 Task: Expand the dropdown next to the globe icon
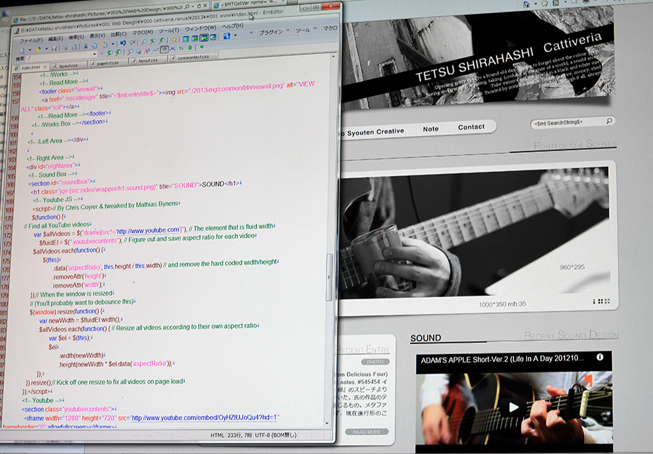pos(235,36)
